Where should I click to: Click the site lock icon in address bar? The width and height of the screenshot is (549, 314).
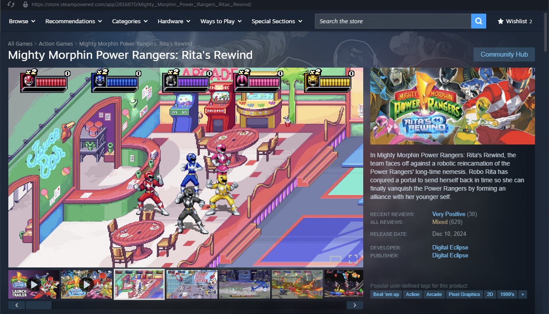point(25,4)
